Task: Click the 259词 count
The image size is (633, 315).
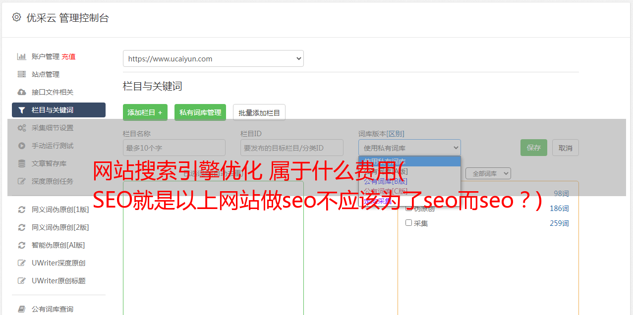Action: pos(559,223)
